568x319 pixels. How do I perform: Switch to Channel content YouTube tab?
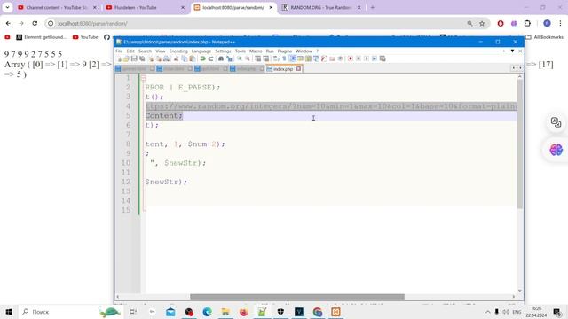point(56,7)
